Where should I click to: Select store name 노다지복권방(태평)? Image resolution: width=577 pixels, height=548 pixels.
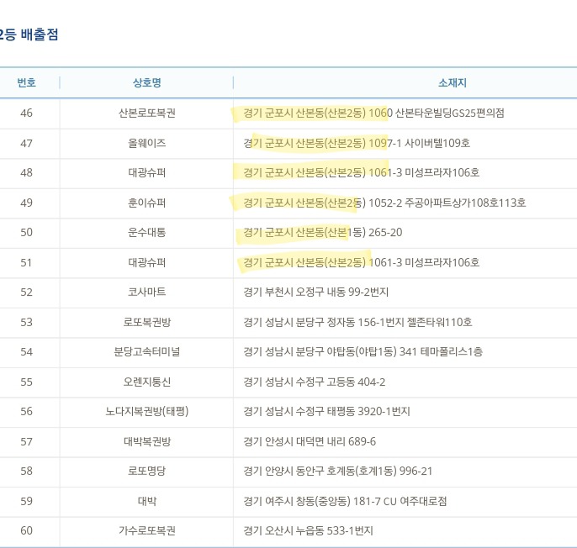pos(147,411)
